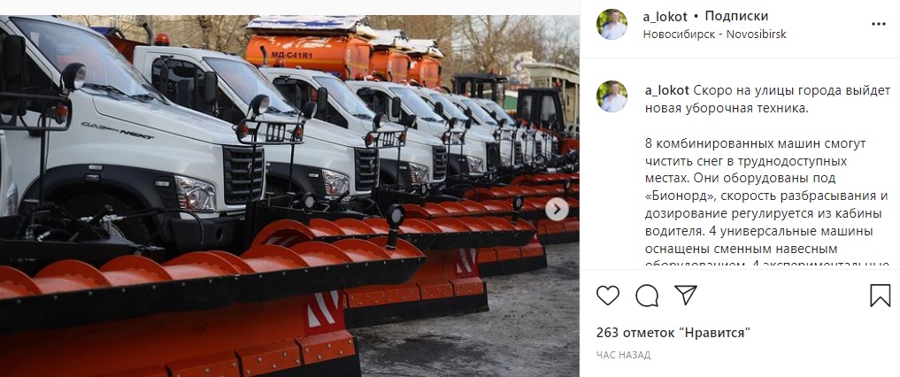
Task: Open comments via the speech bubble icon
Action: [647, 296]
